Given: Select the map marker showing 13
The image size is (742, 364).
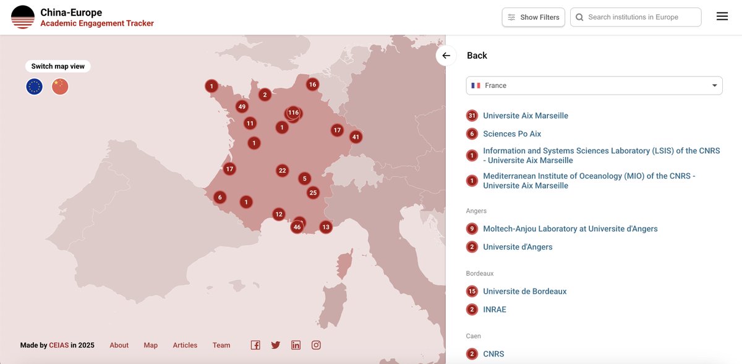Looking at the screenshot, I should 326,227.
